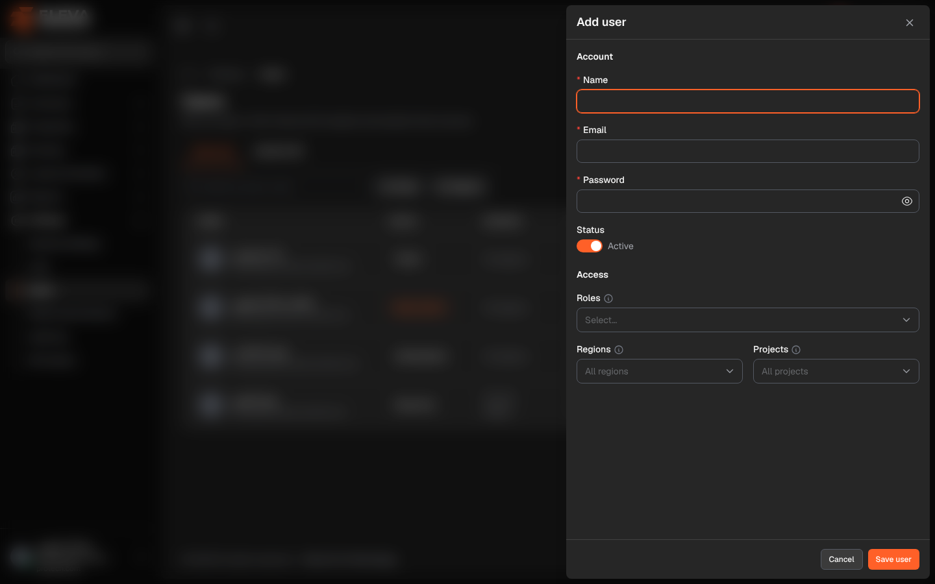The height and width of the screenshot is (584, 935).
Task: Expand the All regions dropdown
Action: point(660,371)
